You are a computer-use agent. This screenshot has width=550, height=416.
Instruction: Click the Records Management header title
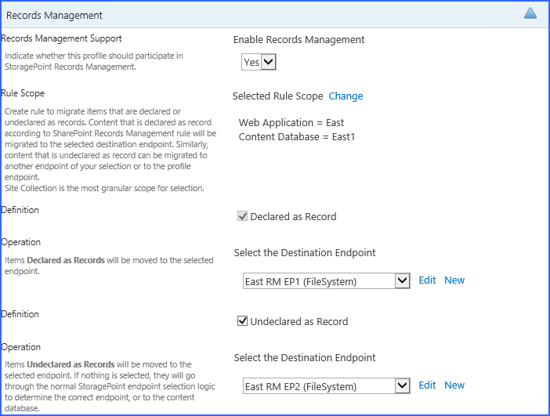[x=54, y=15]
